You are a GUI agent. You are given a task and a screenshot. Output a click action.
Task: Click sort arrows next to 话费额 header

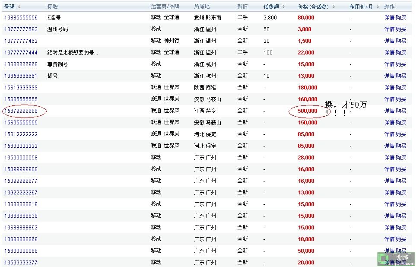[283, 7]
